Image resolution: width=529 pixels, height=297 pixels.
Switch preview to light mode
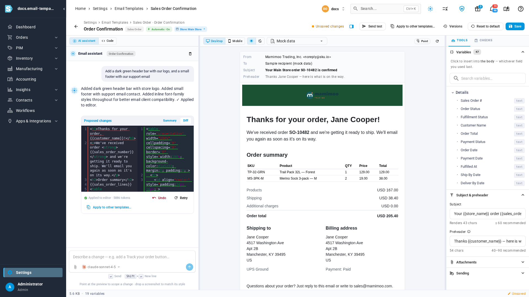click(252, 41)
